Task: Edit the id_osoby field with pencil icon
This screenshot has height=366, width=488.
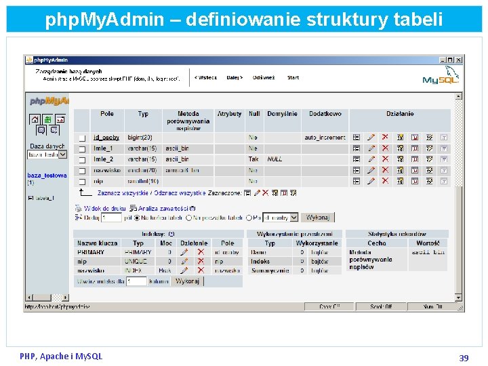Action: [371, 137]
